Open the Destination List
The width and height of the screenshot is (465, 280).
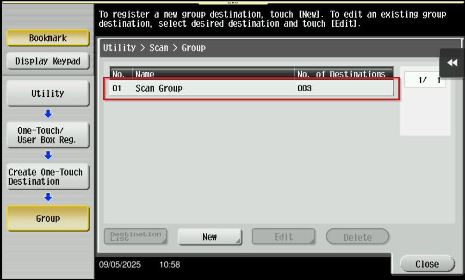click(x=135, y=236)
